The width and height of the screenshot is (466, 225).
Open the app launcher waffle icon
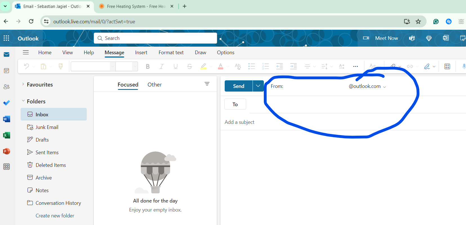(6, 38)
